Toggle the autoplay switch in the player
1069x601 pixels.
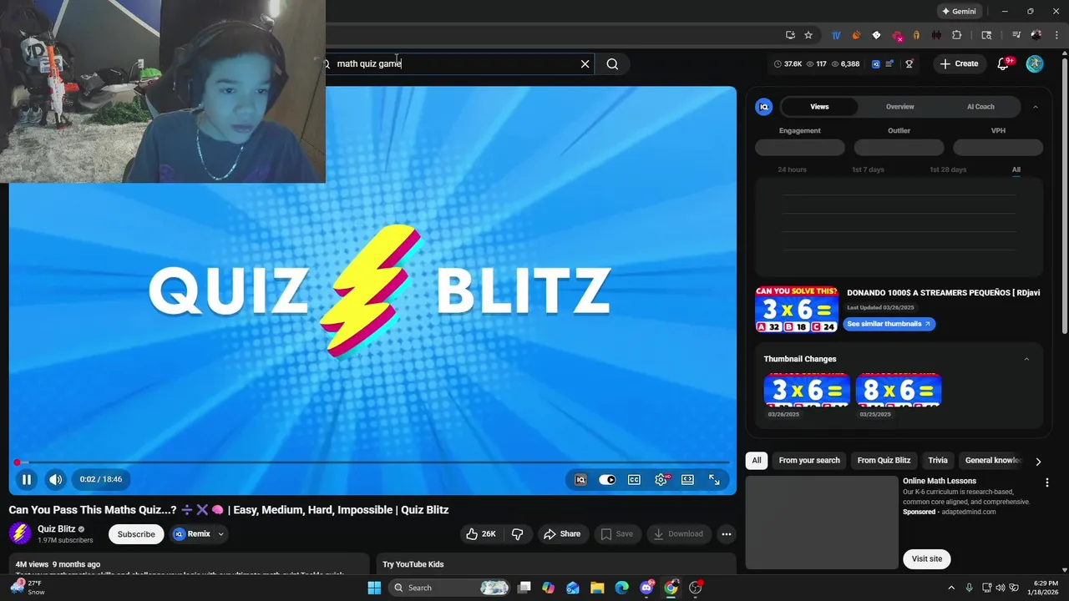607,479
